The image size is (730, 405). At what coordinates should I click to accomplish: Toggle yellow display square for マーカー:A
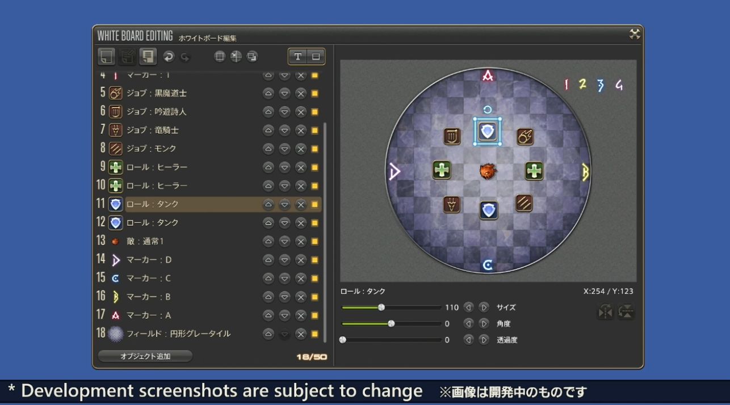pyautogui.click(x=314, y=315)
